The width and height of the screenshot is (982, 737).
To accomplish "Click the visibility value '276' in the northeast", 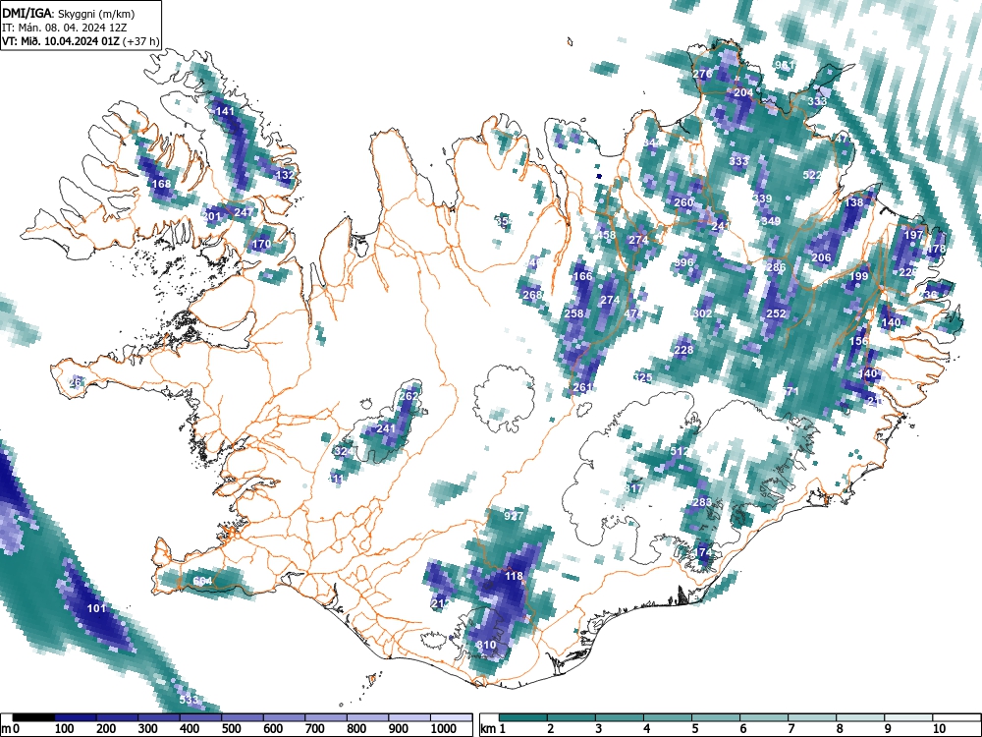I will 703,74.
